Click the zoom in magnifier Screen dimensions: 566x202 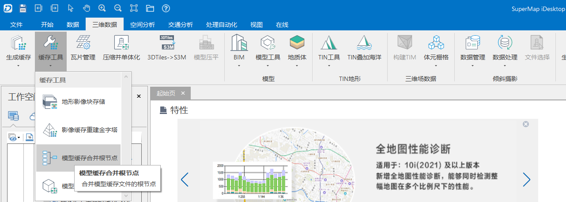point(102,8)
